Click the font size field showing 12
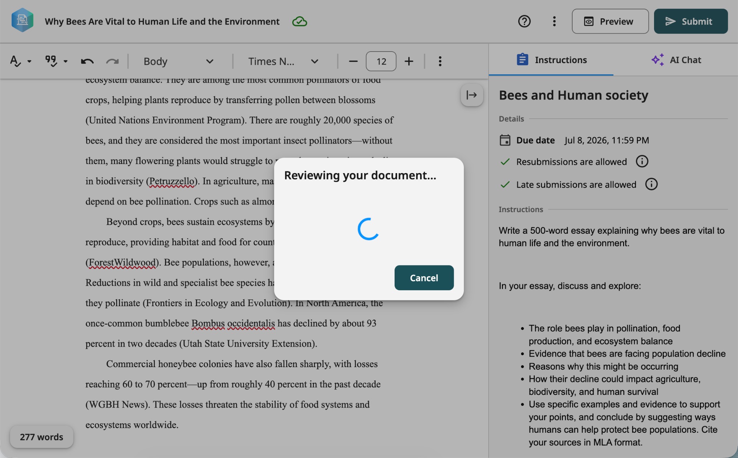This screenshot has height=458, width=738. click(381, 61)
